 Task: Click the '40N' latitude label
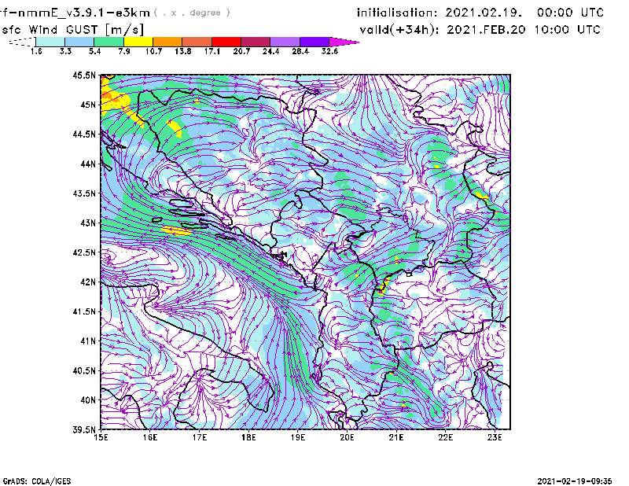tap(88, 399)
